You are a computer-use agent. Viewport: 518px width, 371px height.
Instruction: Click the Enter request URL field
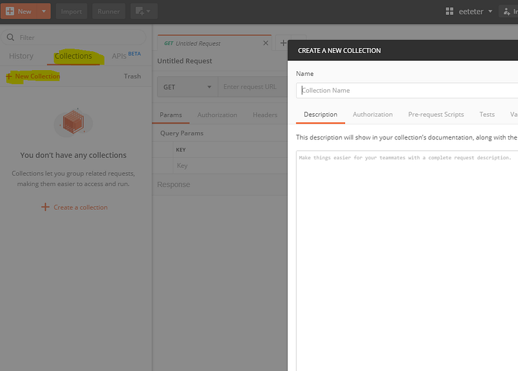[253, 87]
